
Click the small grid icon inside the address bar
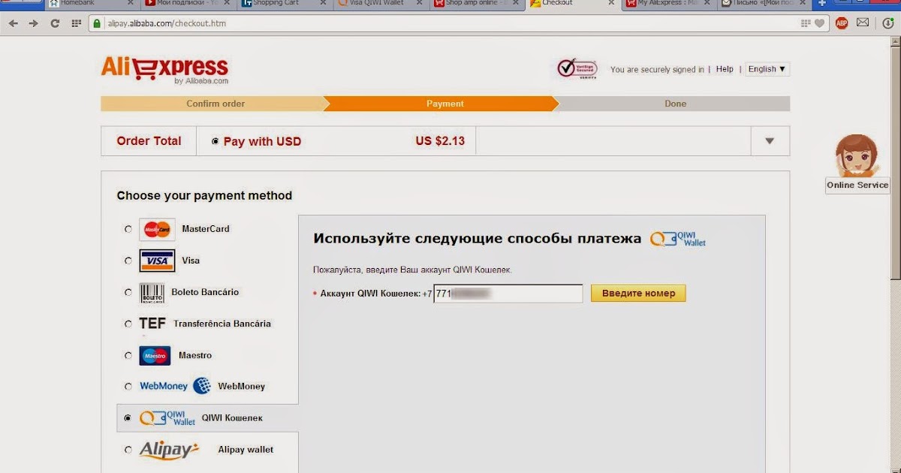806,23
